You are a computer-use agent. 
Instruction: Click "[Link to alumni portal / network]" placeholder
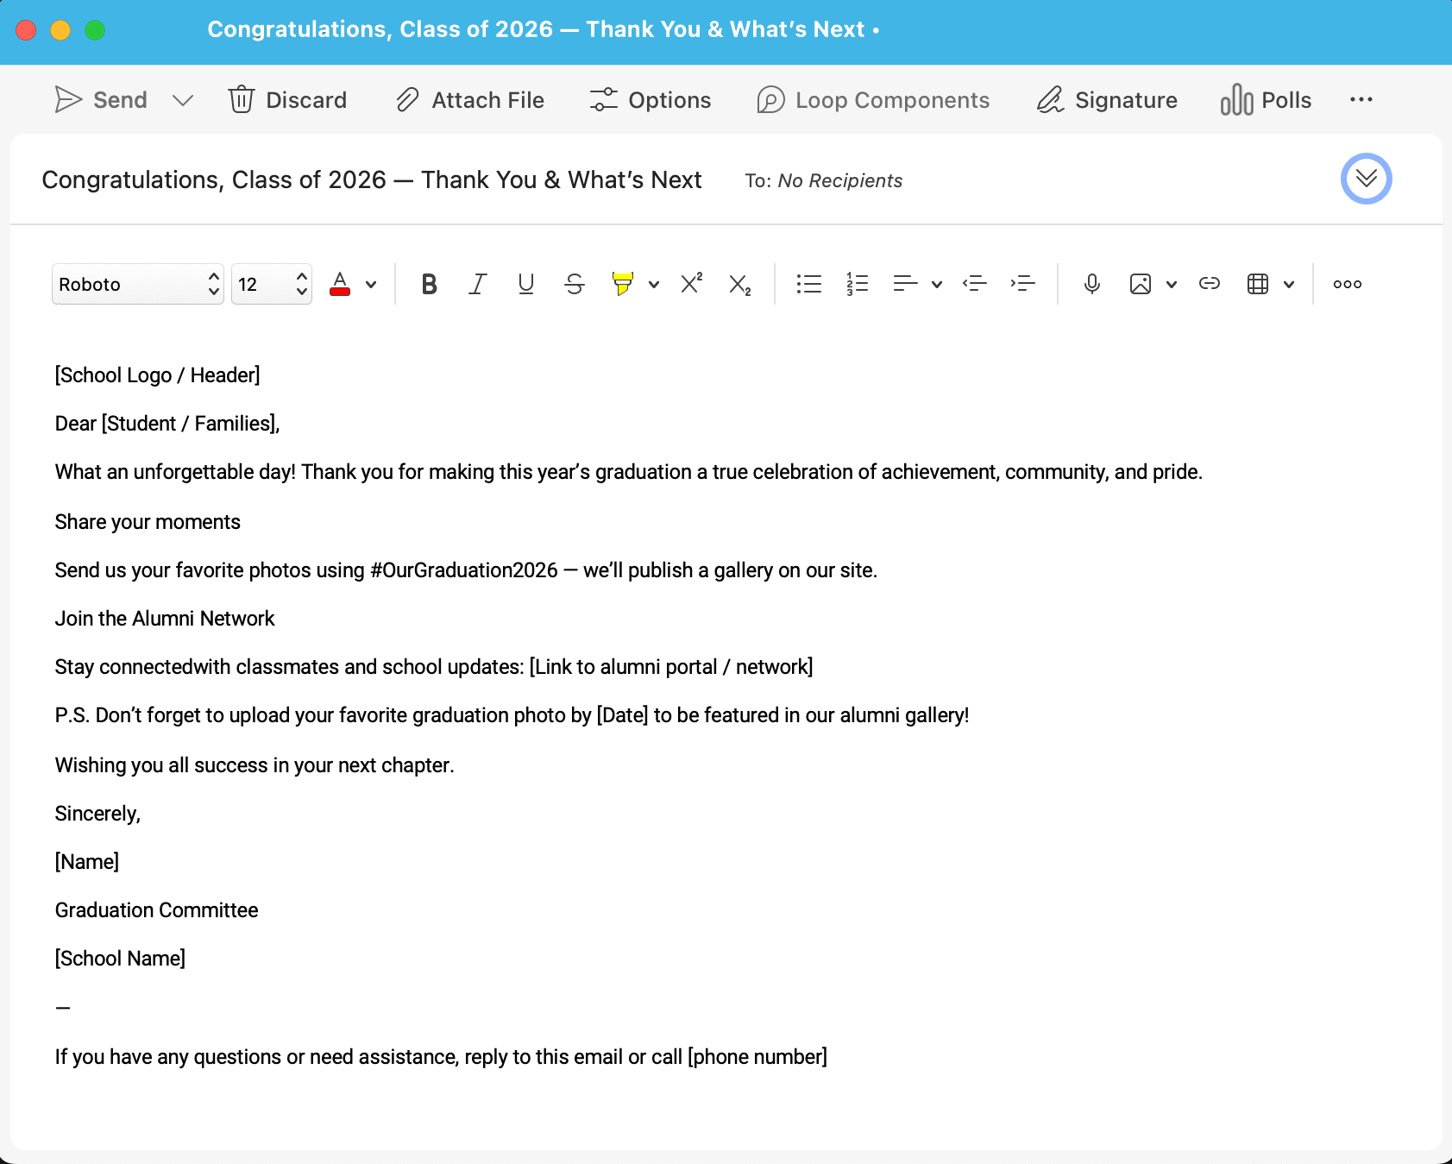pos(671,667)
